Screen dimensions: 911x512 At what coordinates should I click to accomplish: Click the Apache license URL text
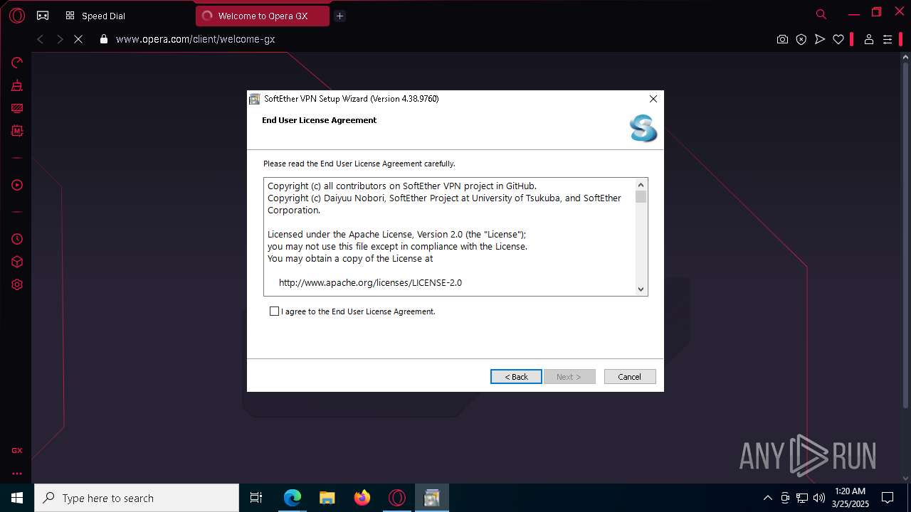[370, 282]
